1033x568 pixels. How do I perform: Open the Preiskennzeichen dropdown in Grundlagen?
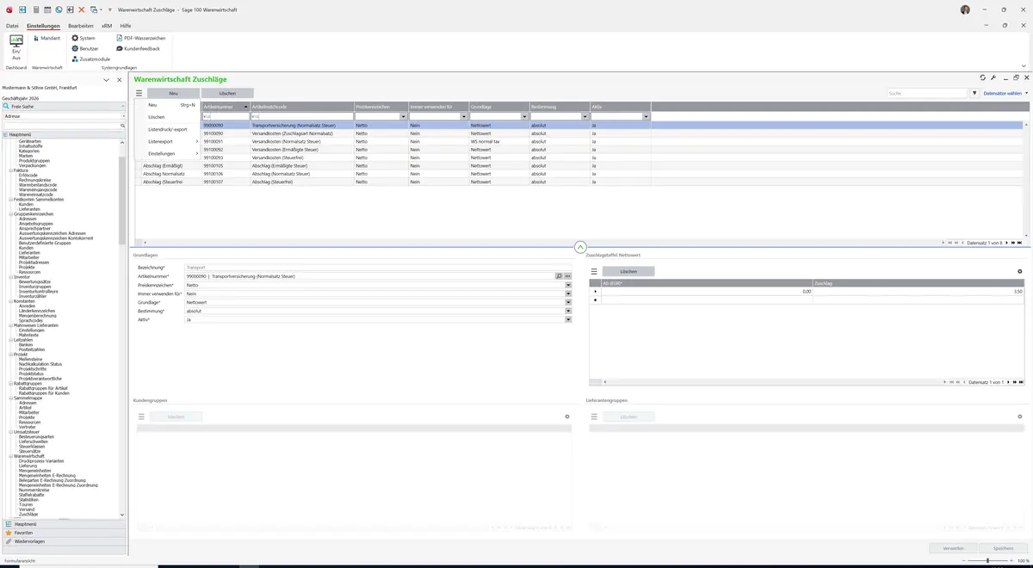pyautogui.click(x=568, y=285)
